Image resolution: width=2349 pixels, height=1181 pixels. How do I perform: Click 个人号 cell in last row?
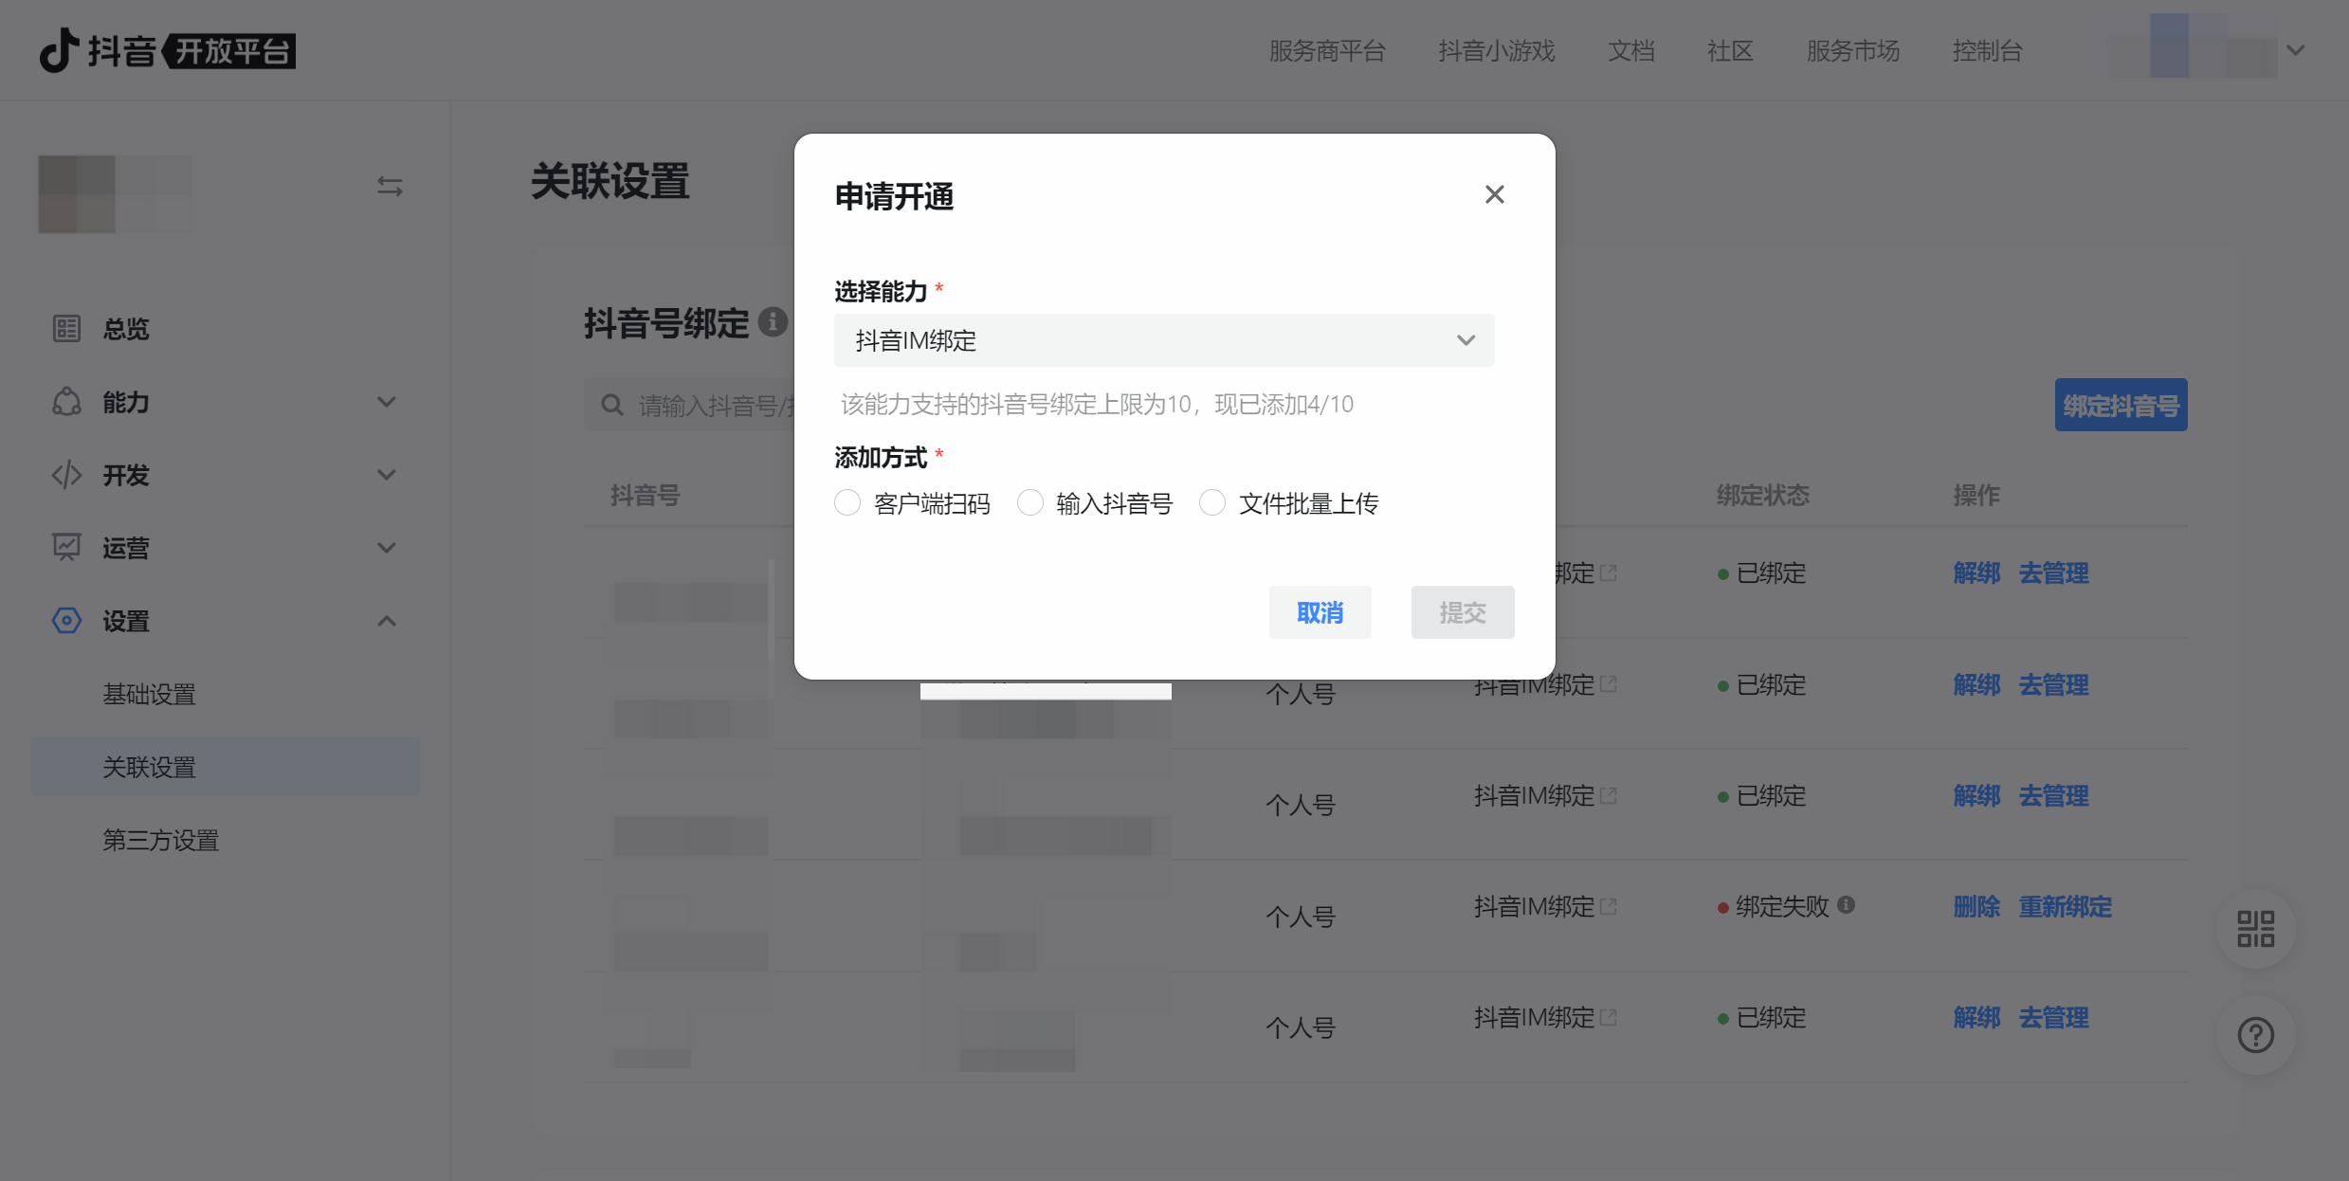(x=1301, y=1027)
